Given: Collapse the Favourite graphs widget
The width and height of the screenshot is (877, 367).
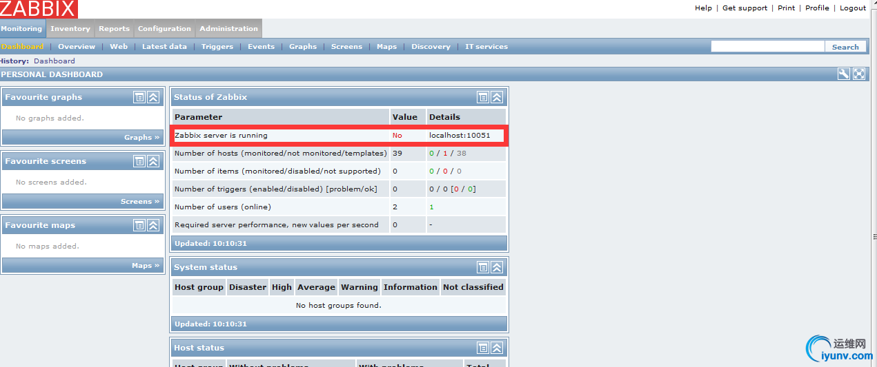Looking at the screenshot, I should 153,97.
